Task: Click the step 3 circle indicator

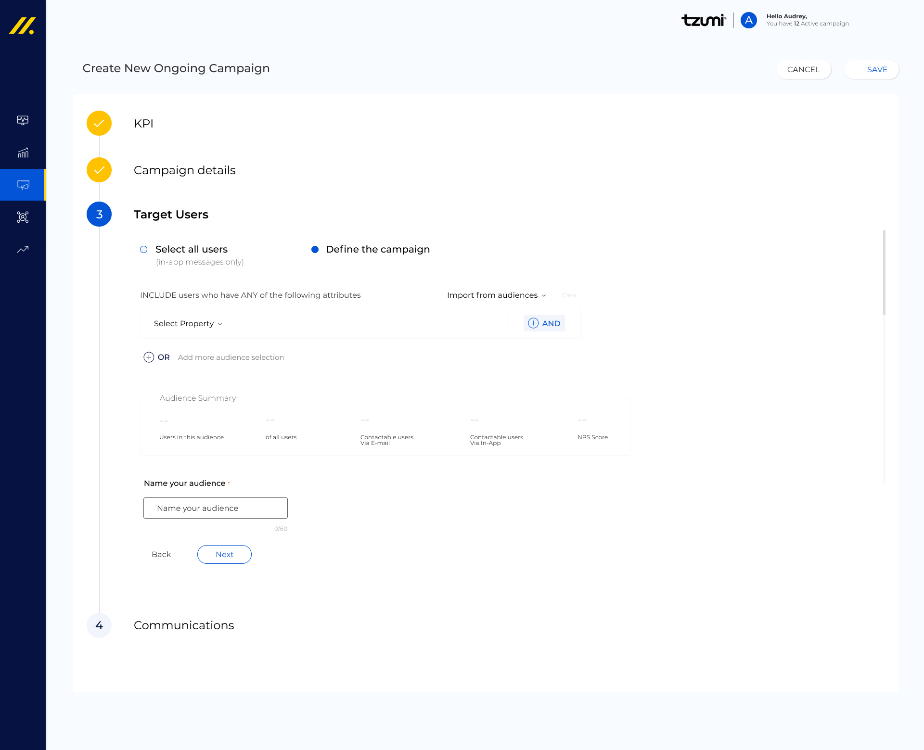Action: [99, 215]
